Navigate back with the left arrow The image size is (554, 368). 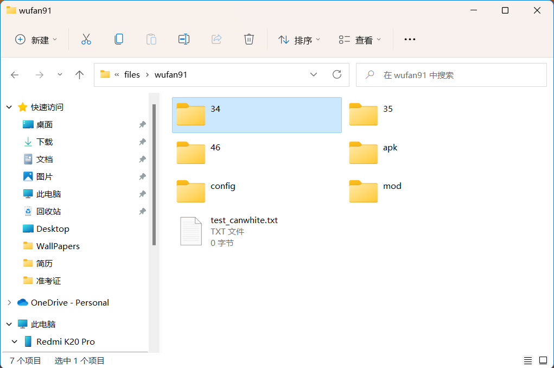pos(15,75)
